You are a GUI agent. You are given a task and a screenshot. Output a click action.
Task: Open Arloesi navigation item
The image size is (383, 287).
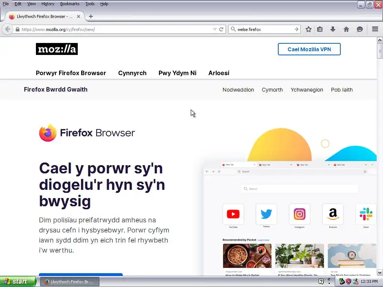pos(218,73)
